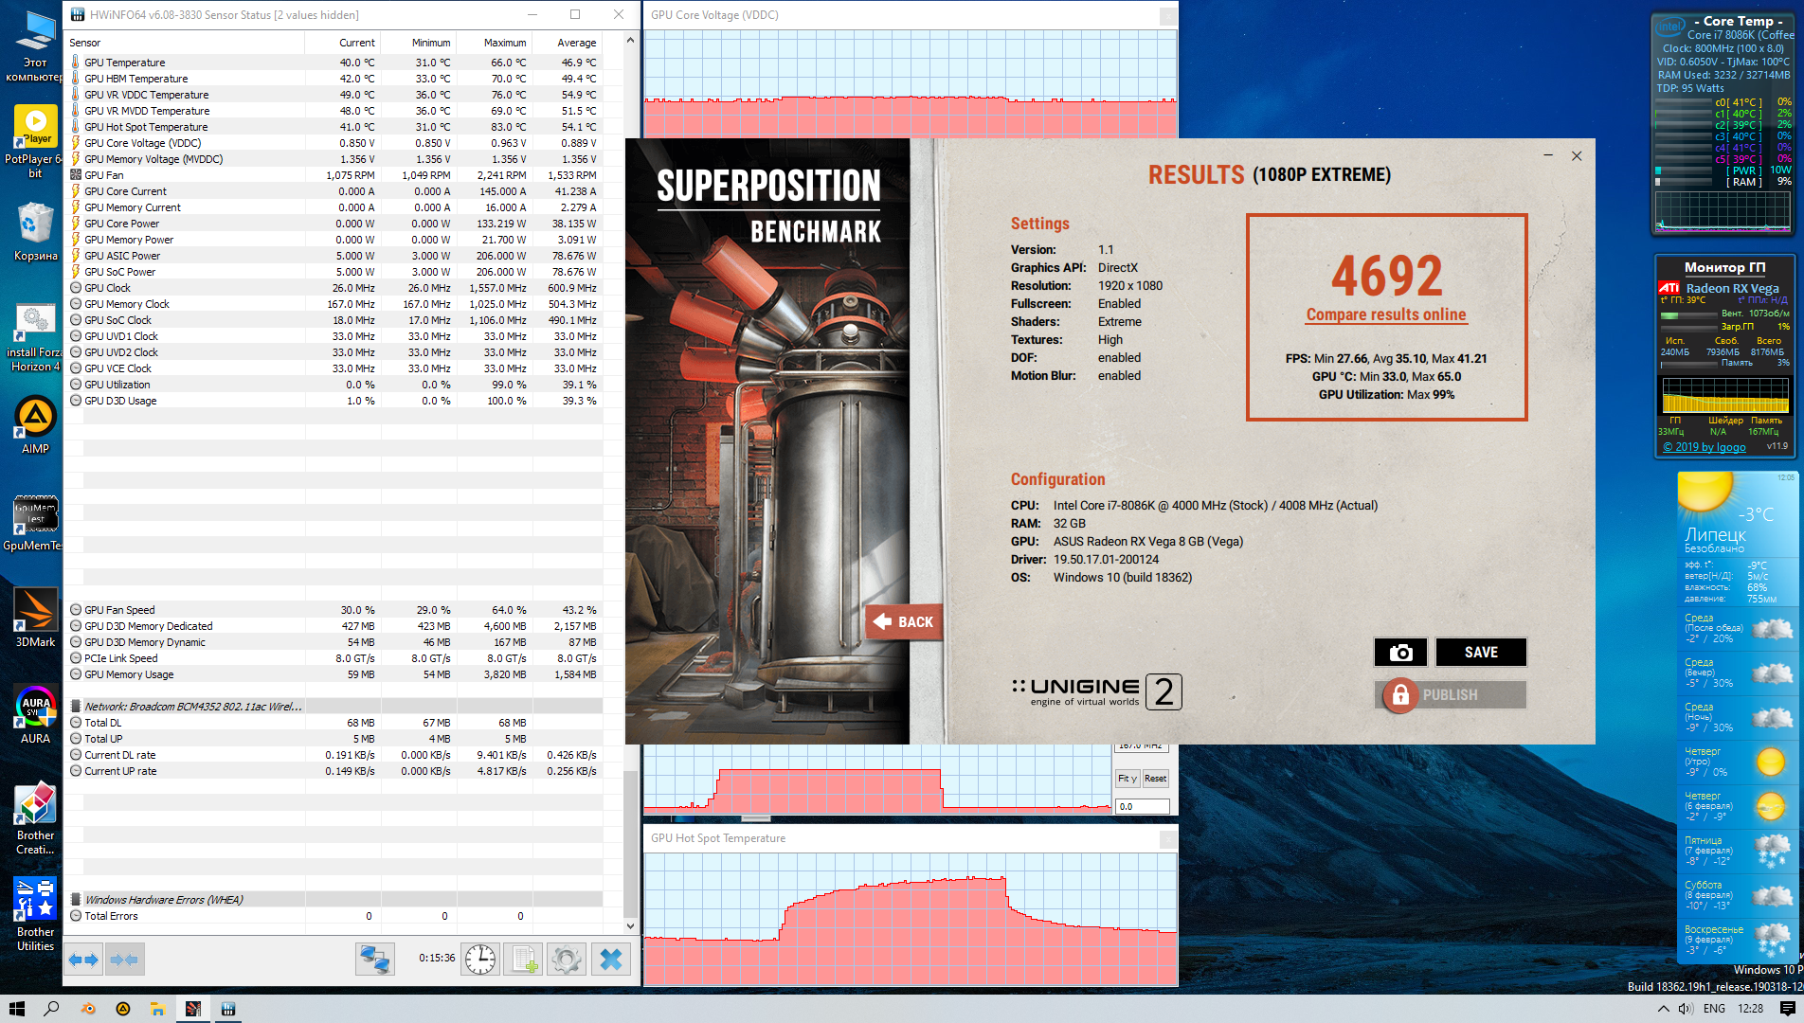Take a screenshot with Superposition camera button
Image resolution: width=1804 pixels, height=1023 pixels.
[x=1400, y=653]
